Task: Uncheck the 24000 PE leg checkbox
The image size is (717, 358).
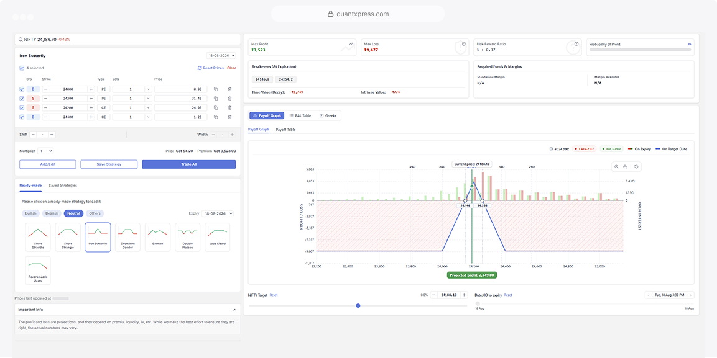Action: 22,89
